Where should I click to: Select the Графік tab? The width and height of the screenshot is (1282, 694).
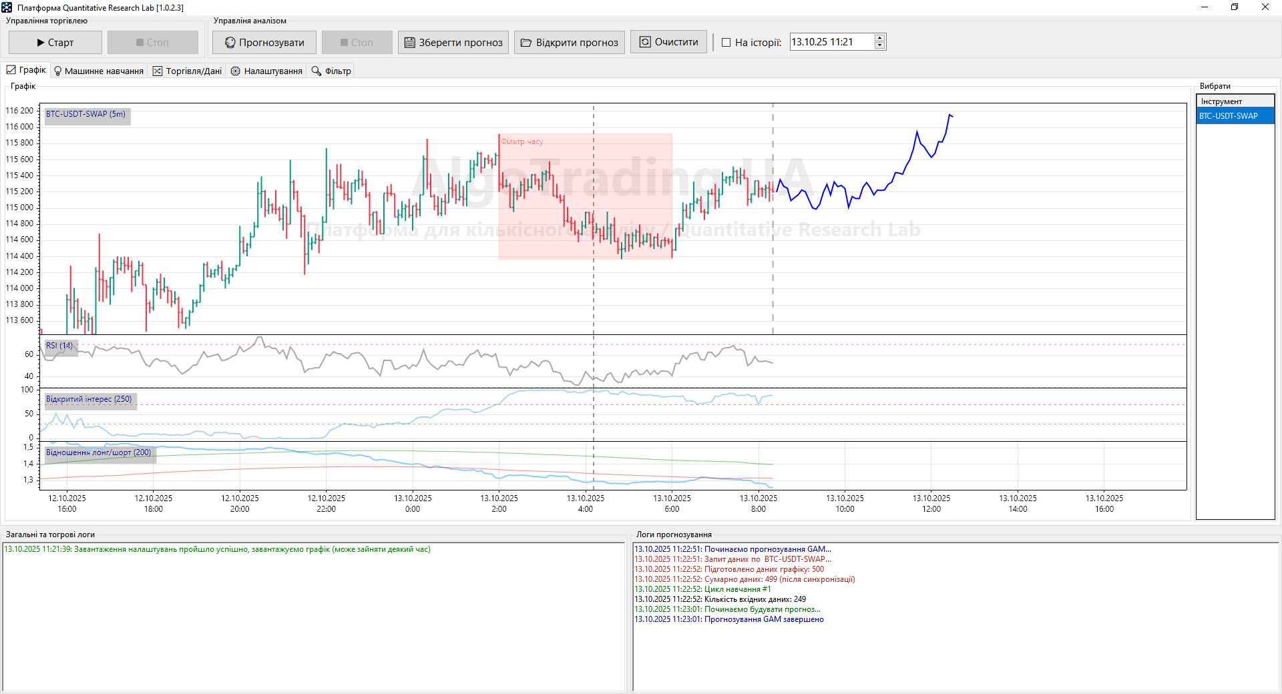pos(27,70)
